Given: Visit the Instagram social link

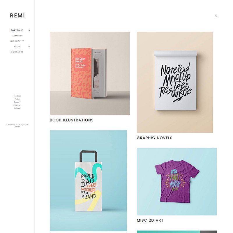Looking at the screenshot, I should (17, 105).
